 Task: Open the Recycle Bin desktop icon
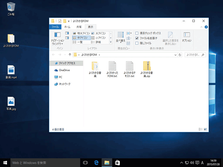click(x=11, y=9)
